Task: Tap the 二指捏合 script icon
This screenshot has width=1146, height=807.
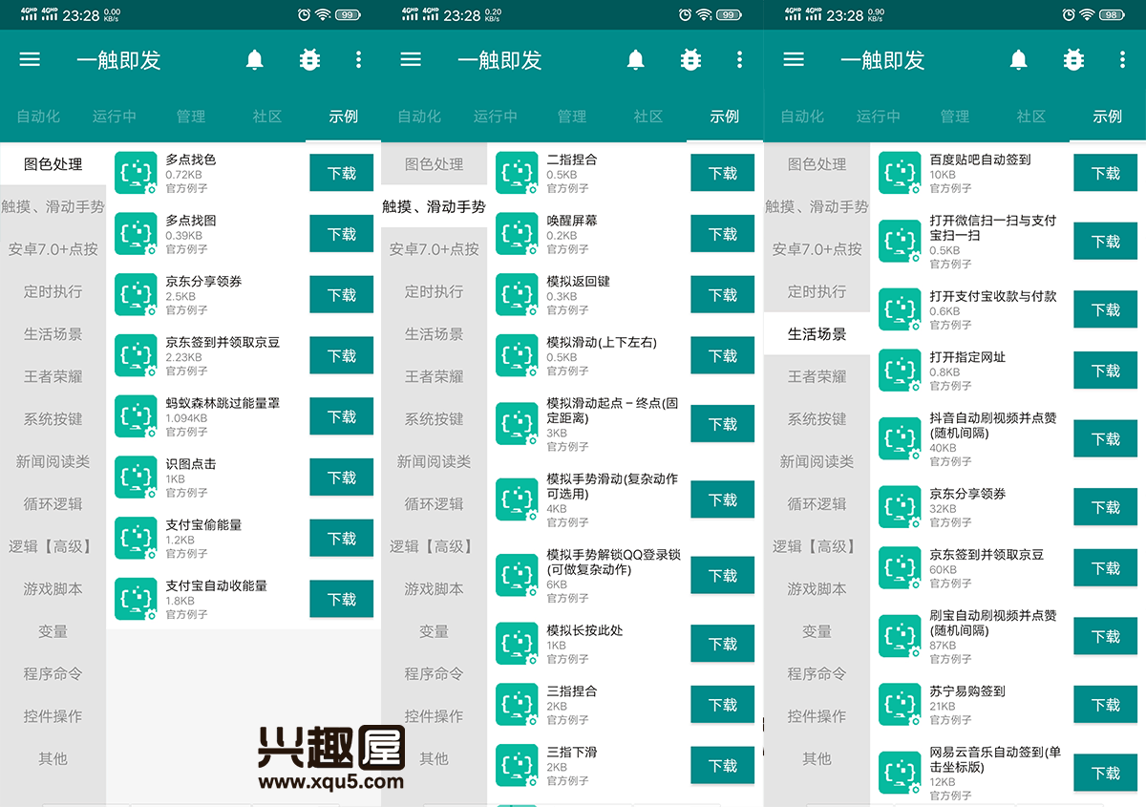Action: click(517, 173)
